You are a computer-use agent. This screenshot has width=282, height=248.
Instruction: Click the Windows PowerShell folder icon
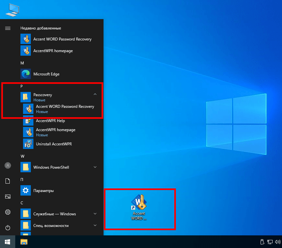(x=26, y=167)
